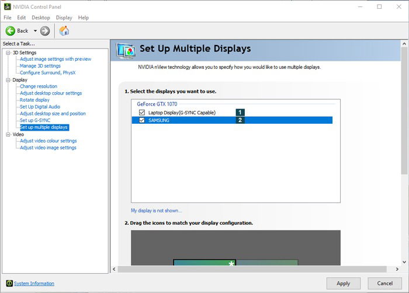
Task: Click the Apply button
Action: [x=344, y=283]
